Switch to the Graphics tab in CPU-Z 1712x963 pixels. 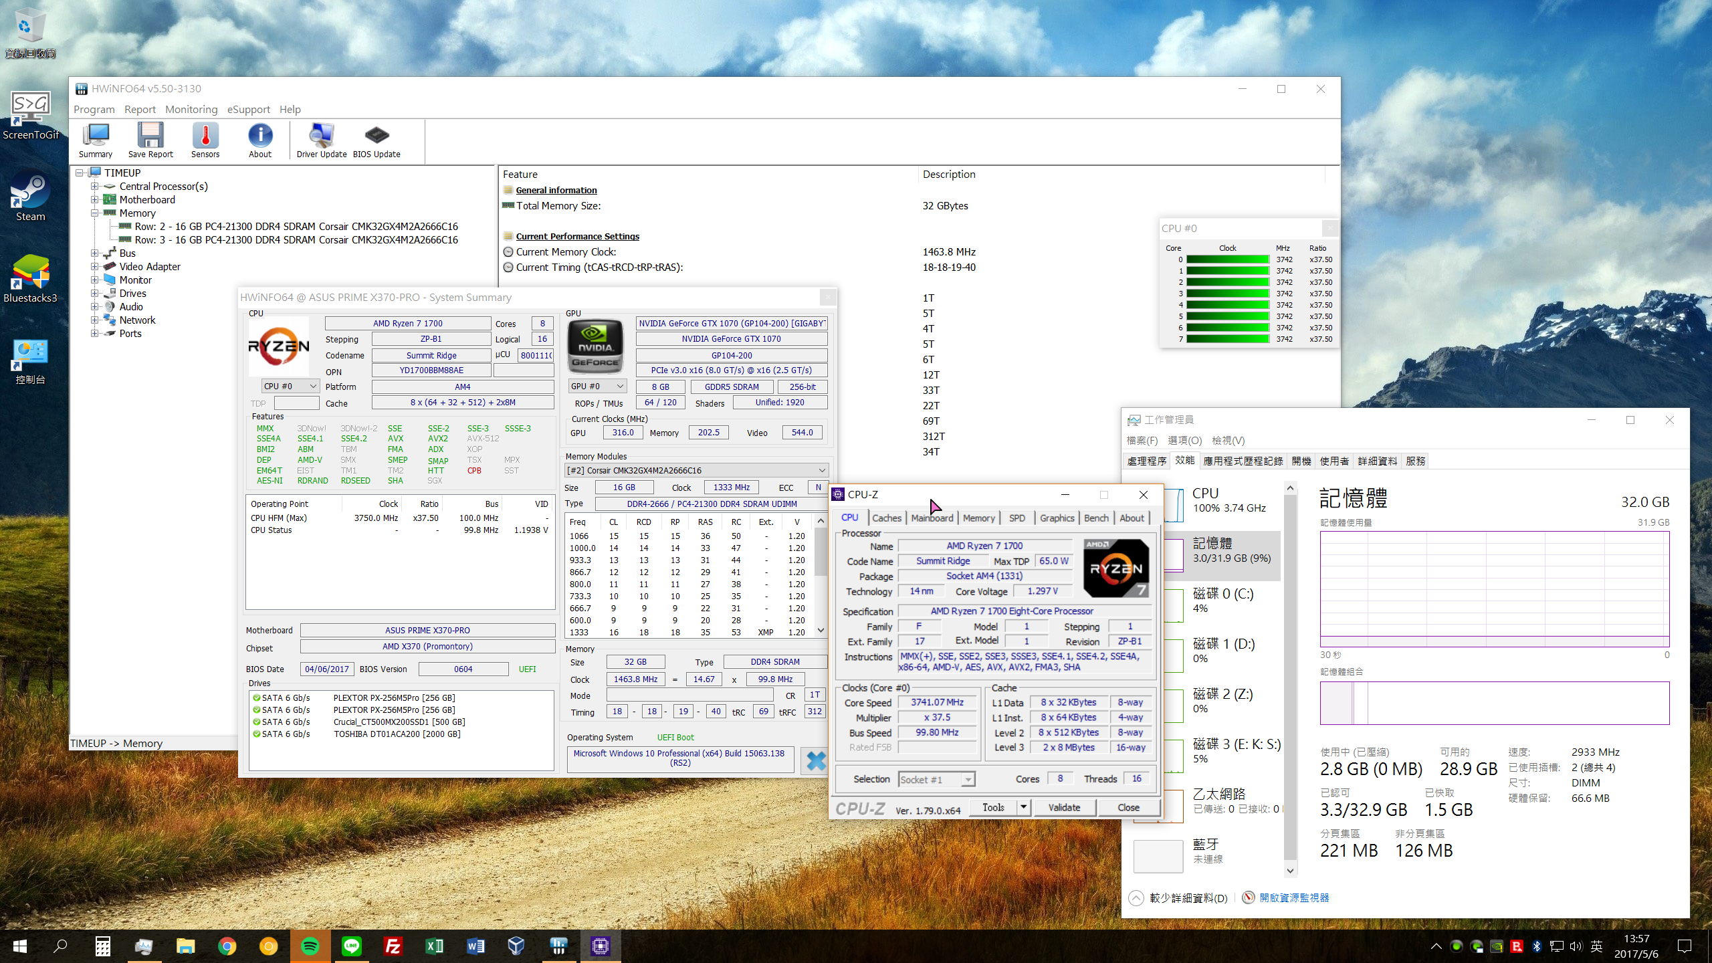(x=1057, y=518)
